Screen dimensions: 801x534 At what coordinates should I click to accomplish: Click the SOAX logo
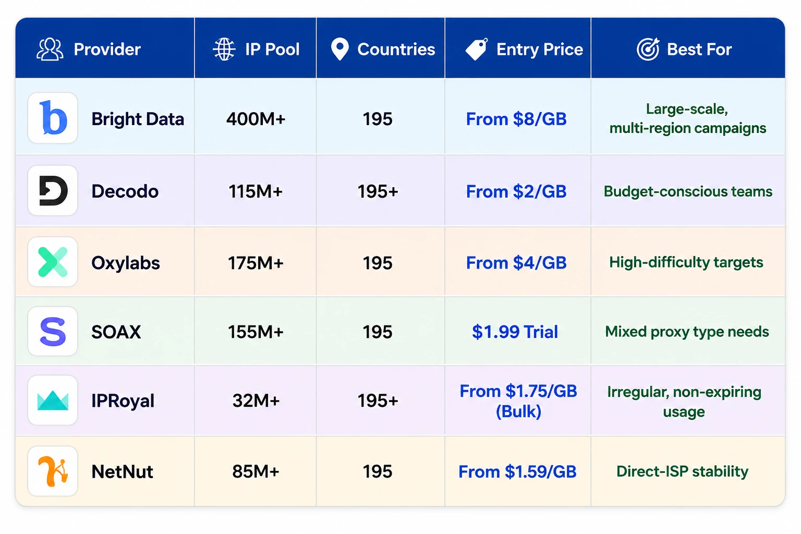(53, 331)
